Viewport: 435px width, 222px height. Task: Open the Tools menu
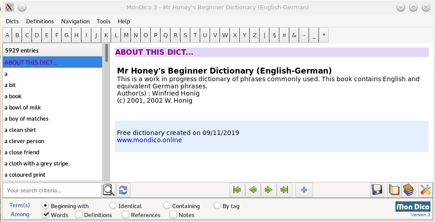click(103, 21)
